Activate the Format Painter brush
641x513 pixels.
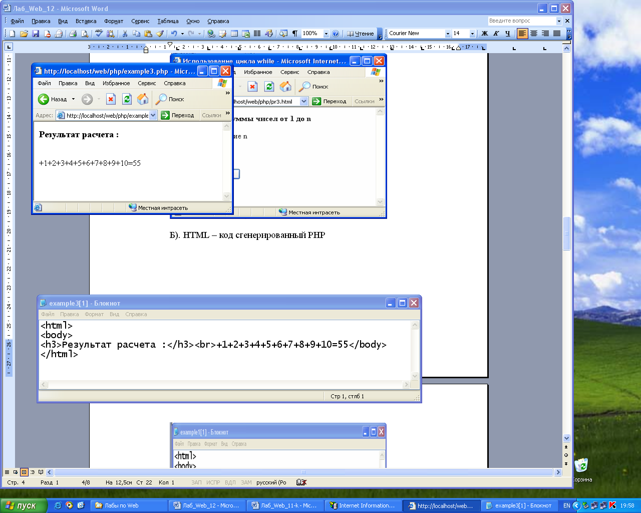tap(160, 34)
